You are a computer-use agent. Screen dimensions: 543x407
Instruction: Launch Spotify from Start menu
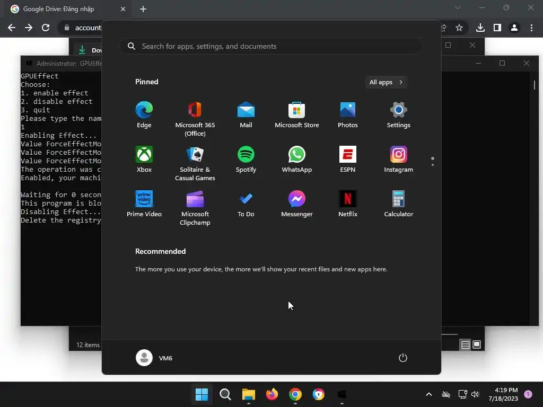[246, 159]
